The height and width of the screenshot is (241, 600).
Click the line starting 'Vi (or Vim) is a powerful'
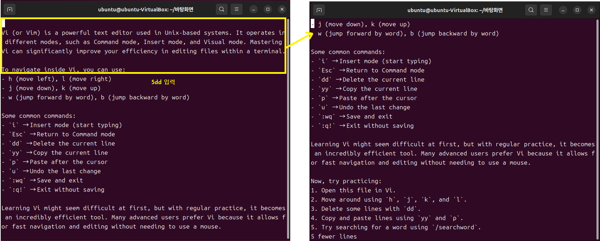pyautogui.click(x=144, y=33)
